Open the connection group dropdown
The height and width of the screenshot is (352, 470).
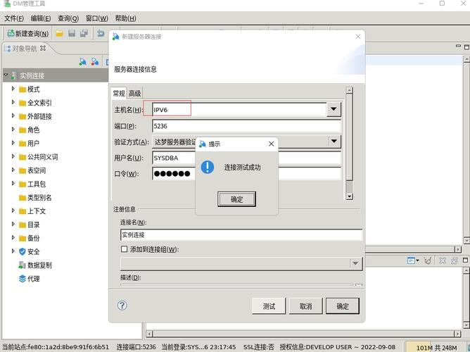click(x=355, y=263)
